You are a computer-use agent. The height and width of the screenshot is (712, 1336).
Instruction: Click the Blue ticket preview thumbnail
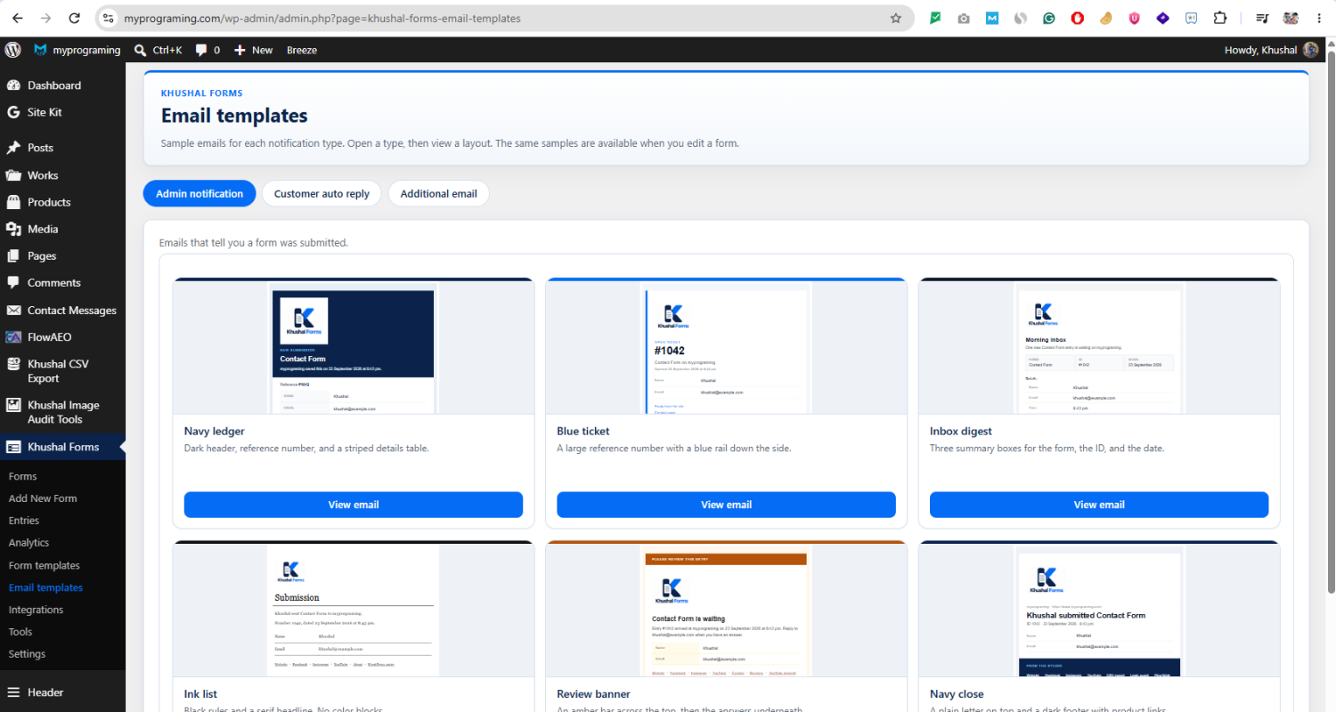pos(726,347)
